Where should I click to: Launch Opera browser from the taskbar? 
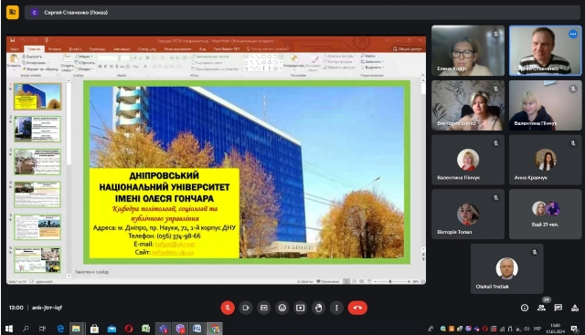pyautogui.click(x=129, y=329)
